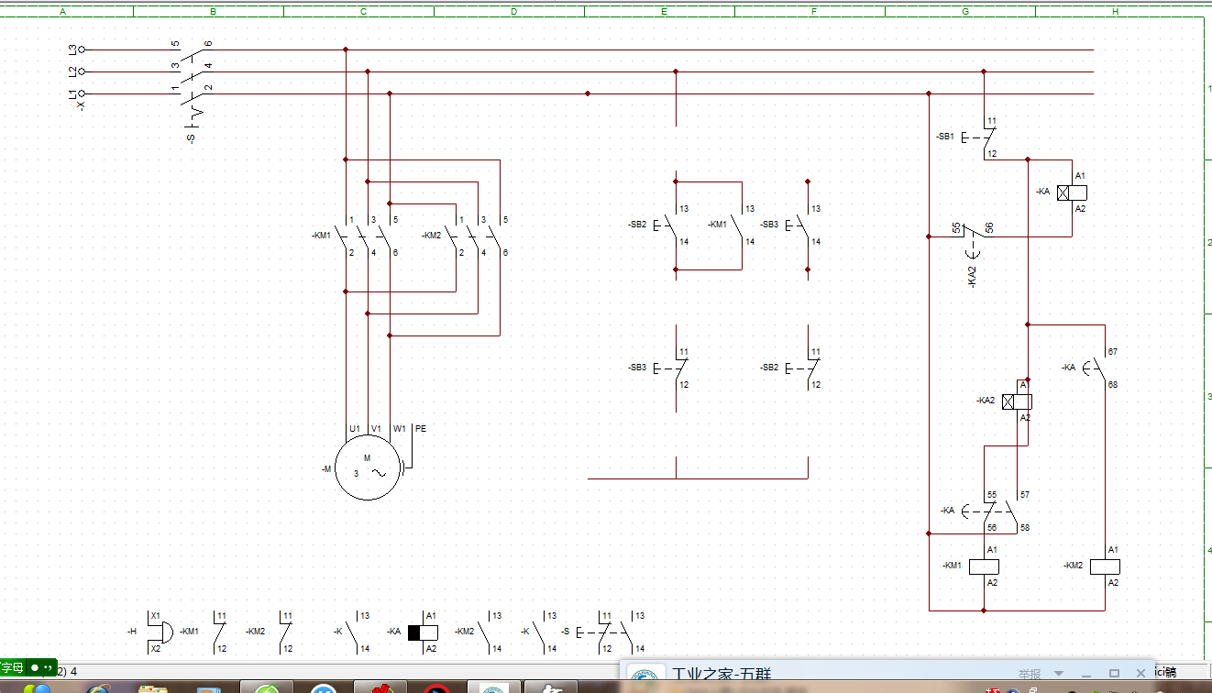1212x693 pixels.
Task: Select the L3 terminal of -X
Action: coord(82,49)
